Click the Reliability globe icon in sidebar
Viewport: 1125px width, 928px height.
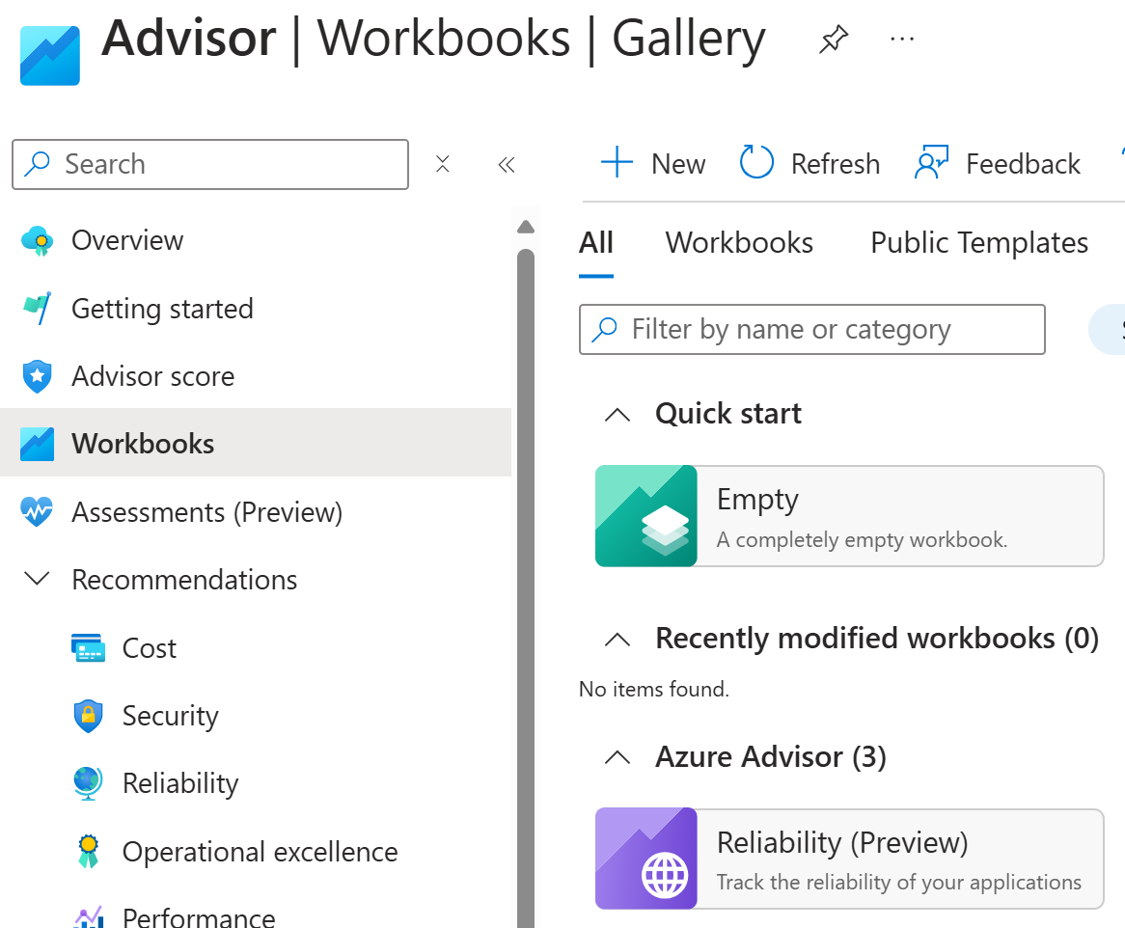[88, 783]
